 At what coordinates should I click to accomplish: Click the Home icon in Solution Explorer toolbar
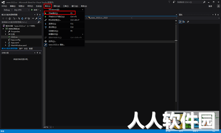(10, 18)
